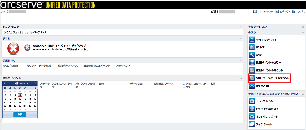Click the ステータス column header
This screenshot has width=306, height=130.
click(45, 85)
